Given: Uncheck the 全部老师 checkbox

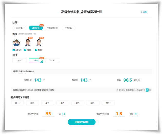Looking at the screenshot, I should click(14, 50).
